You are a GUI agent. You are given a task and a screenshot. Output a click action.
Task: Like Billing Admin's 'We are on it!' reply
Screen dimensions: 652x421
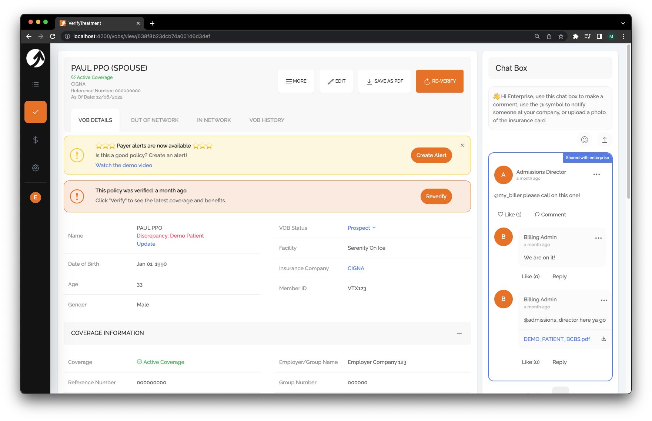pos(531,276)
